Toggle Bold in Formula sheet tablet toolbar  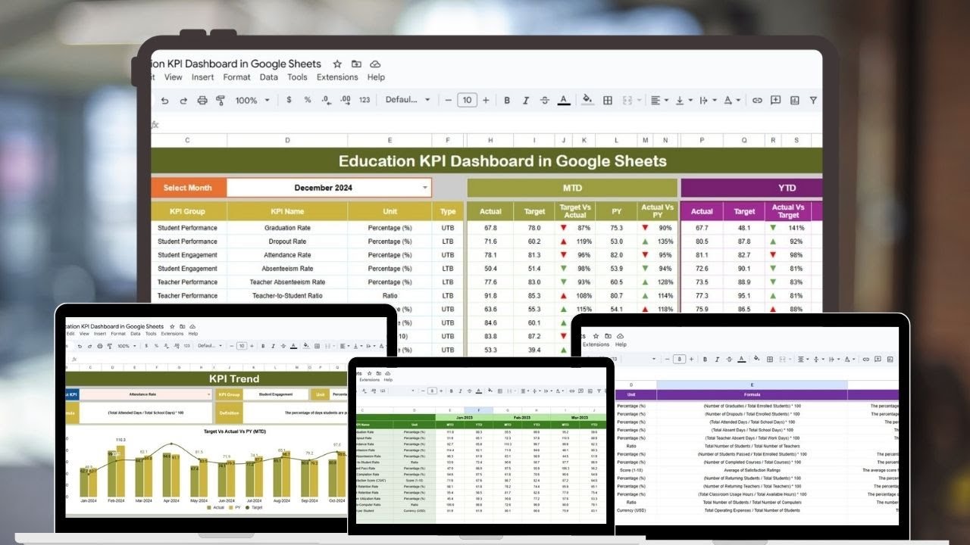[705, 359]
